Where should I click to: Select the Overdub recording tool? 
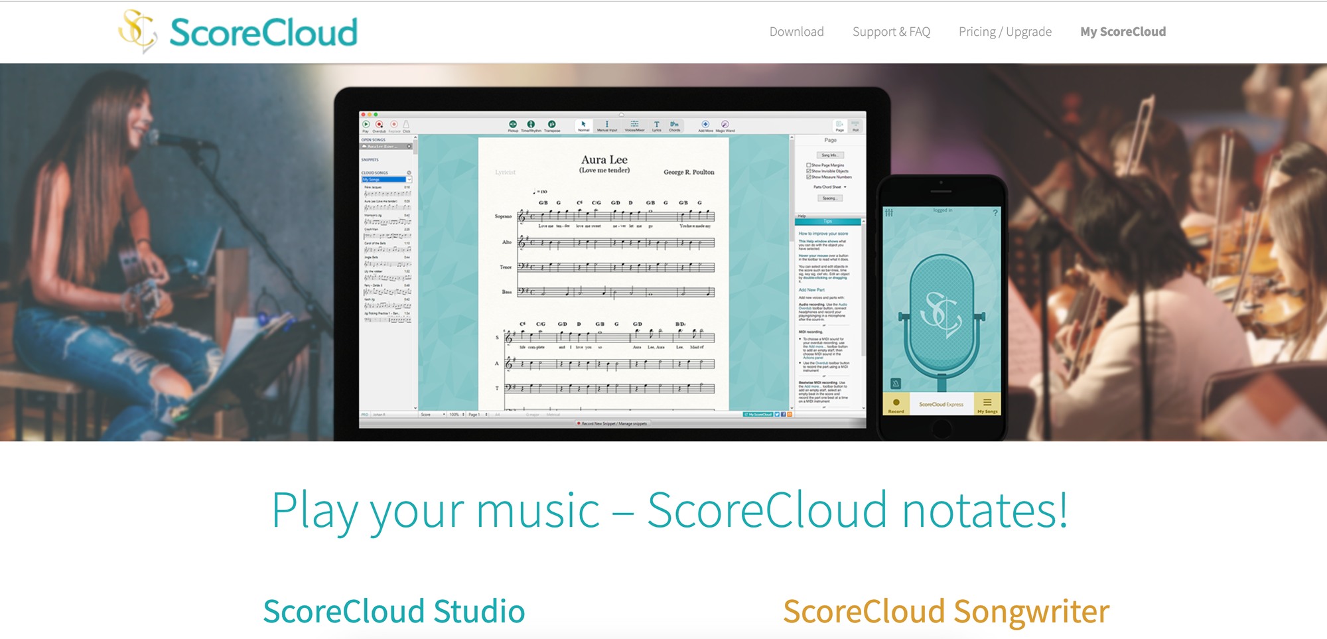[x=379, y=125]
